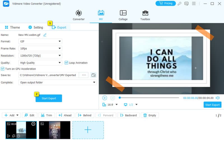Expand the Resolution 1280x720 dropdown
The height and width of the screenshot is (145, 224).
[x=40, y=56]
